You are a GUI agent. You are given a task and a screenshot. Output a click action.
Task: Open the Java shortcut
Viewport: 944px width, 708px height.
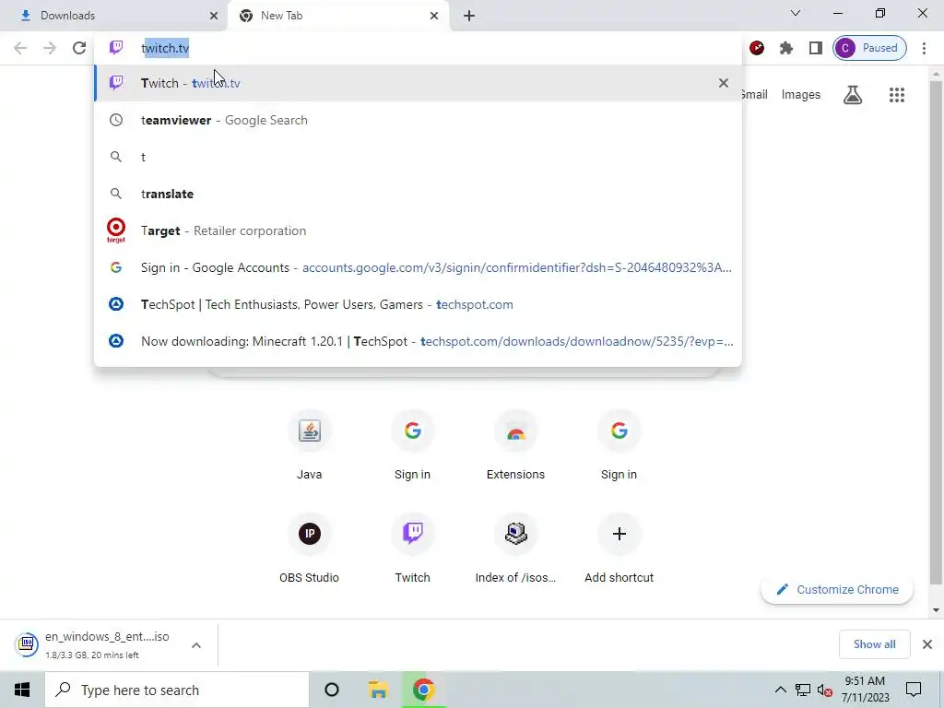coord(310,445)
